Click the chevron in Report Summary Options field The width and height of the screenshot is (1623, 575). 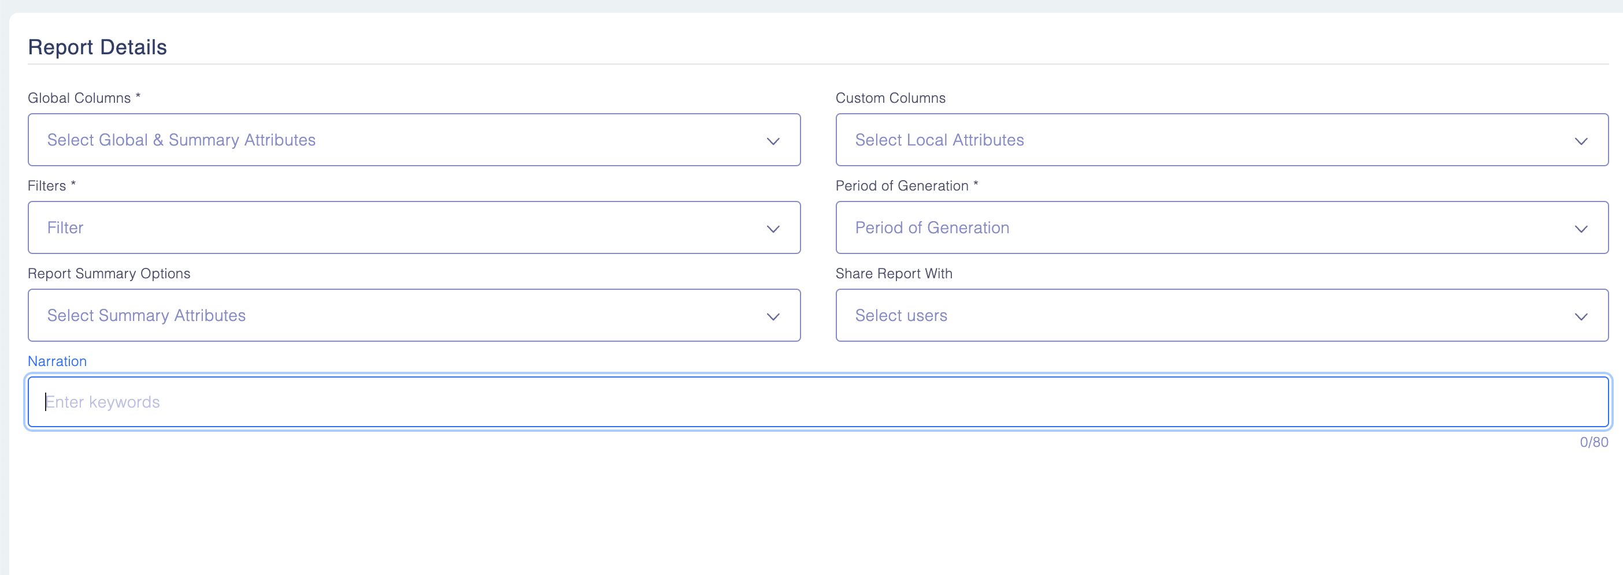pos(772,316)
